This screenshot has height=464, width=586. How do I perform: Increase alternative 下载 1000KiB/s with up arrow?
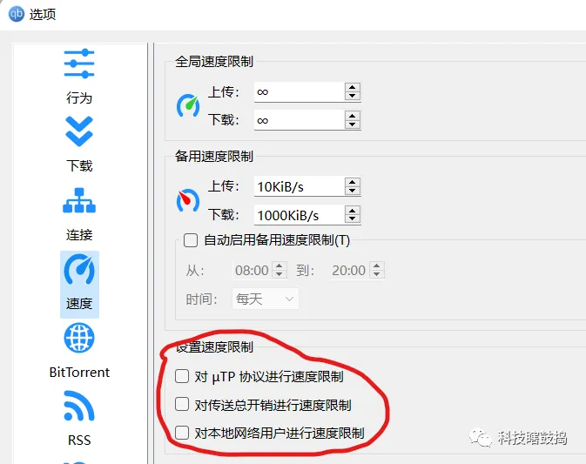click(x=353, y=211)
